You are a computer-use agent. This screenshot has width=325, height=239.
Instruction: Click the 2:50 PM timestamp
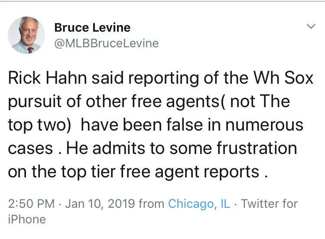click(x=31, y=203)
